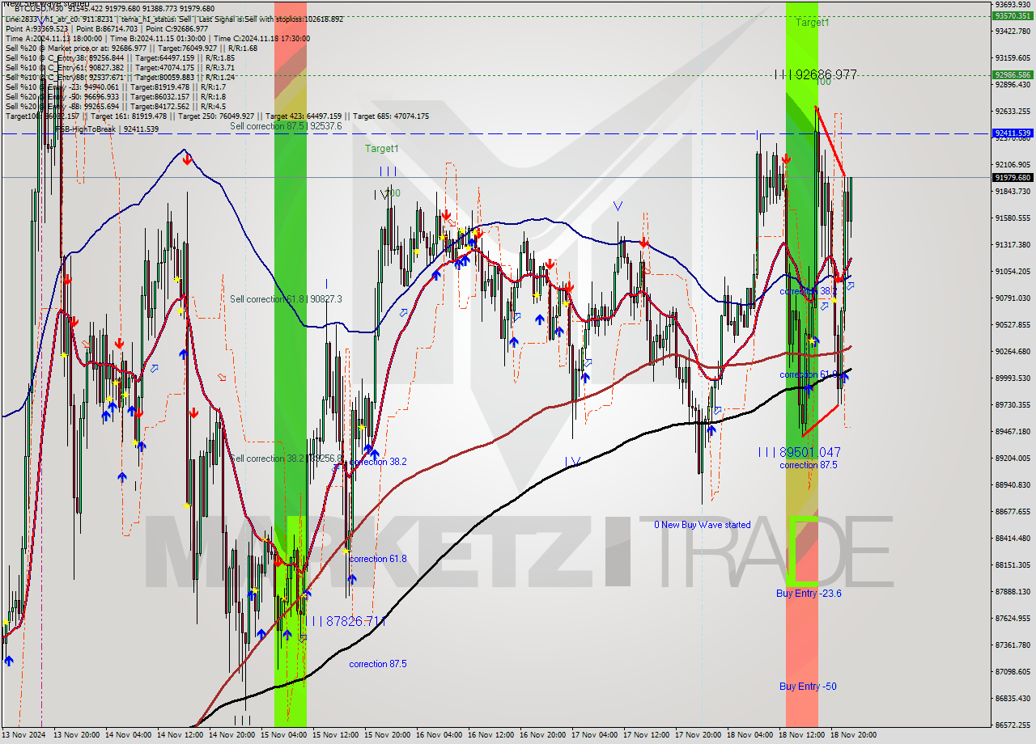Click the 93693.930 price axis value

pos(1013,5)
